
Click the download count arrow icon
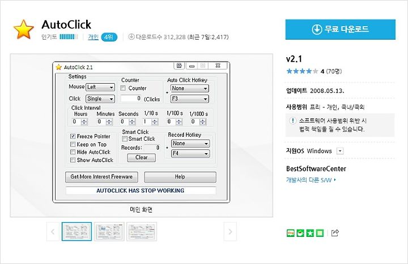[x=131, y=37]
